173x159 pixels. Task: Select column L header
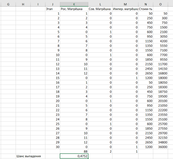pos(100,4)
